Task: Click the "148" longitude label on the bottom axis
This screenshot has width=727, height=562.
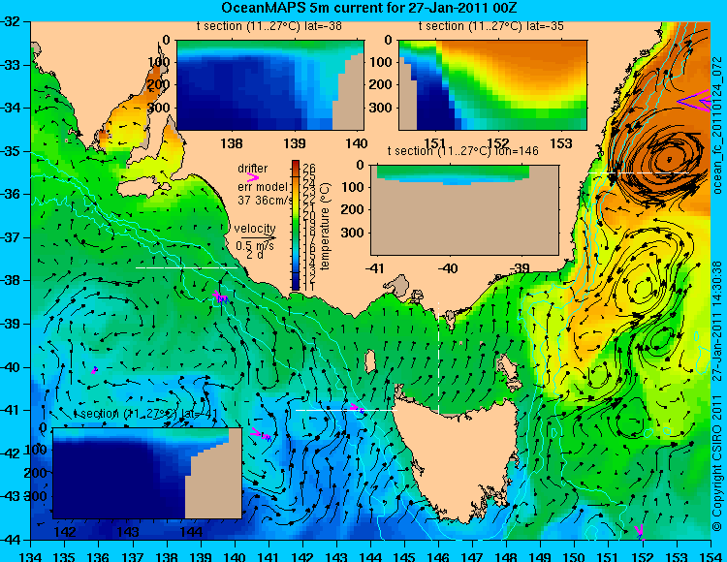Action: click(506, 556)
